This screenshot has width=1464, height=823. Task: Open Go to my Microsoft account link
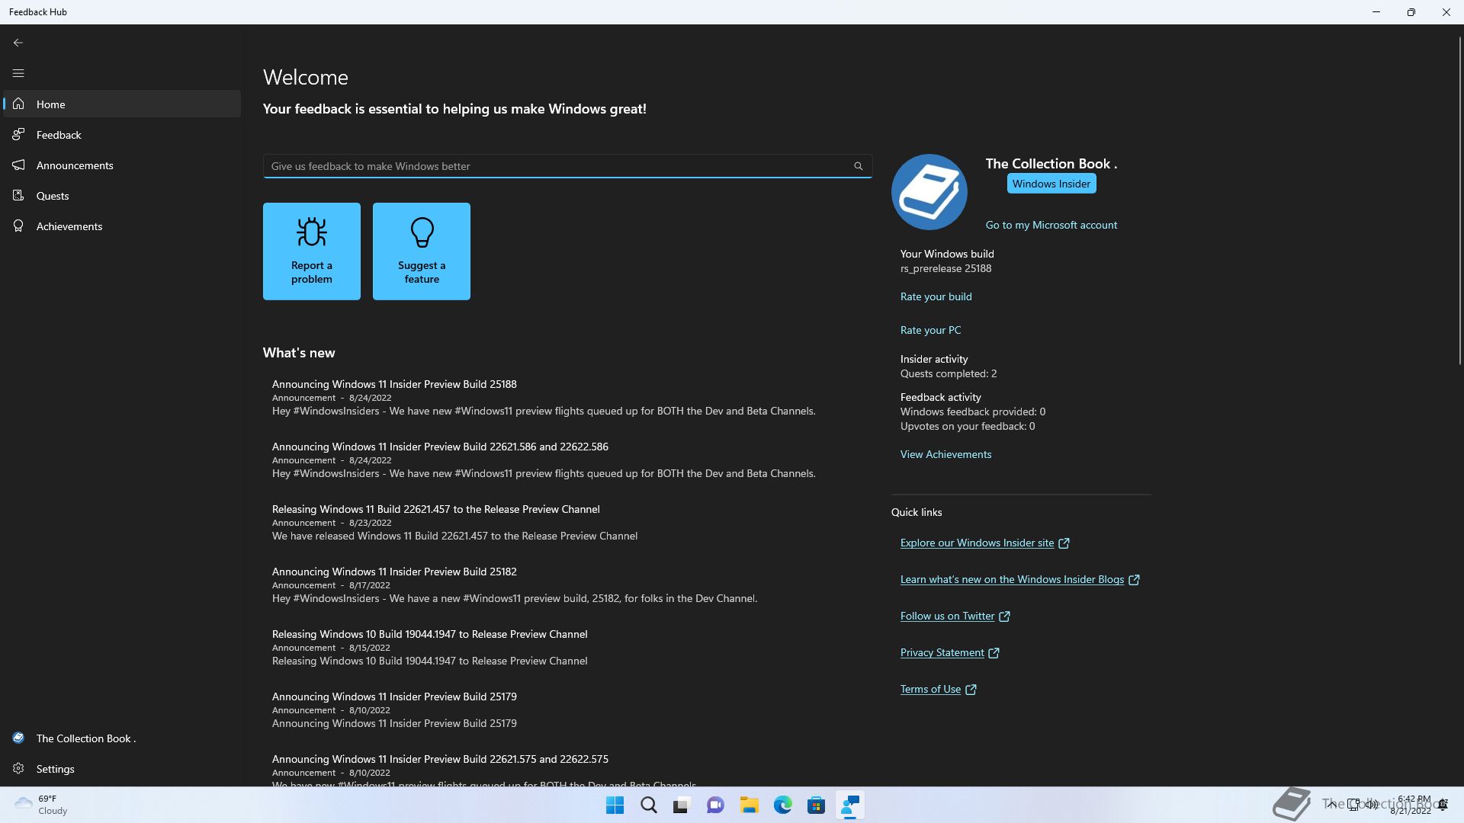(1051, 225)
